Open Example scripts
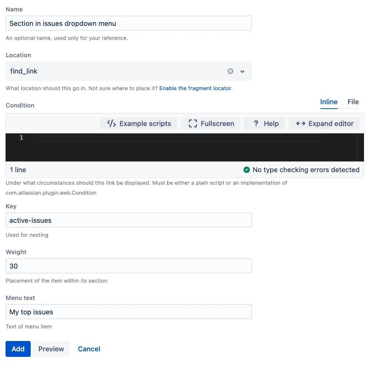Image resolution: width=371 pixels, height=365 pixels. pyautogui.click(x=139, y=123)
